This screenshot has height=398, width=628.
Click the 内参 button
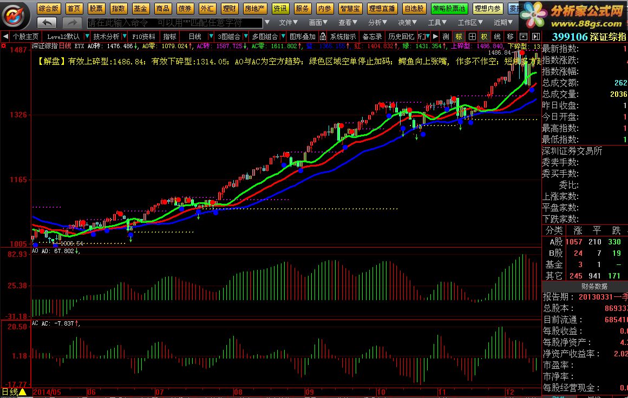pyautogui.click(x=324, y=8)
